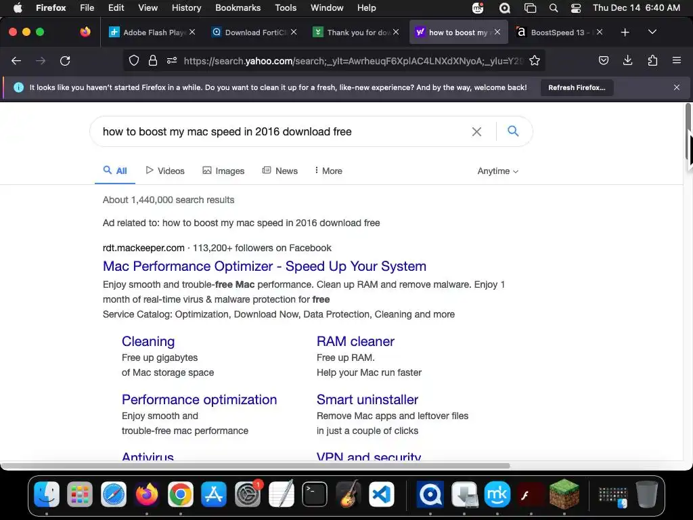The image size is (693, 520).
Task: Open the extensions puzzle icon
Action: (x=652, y=60)
